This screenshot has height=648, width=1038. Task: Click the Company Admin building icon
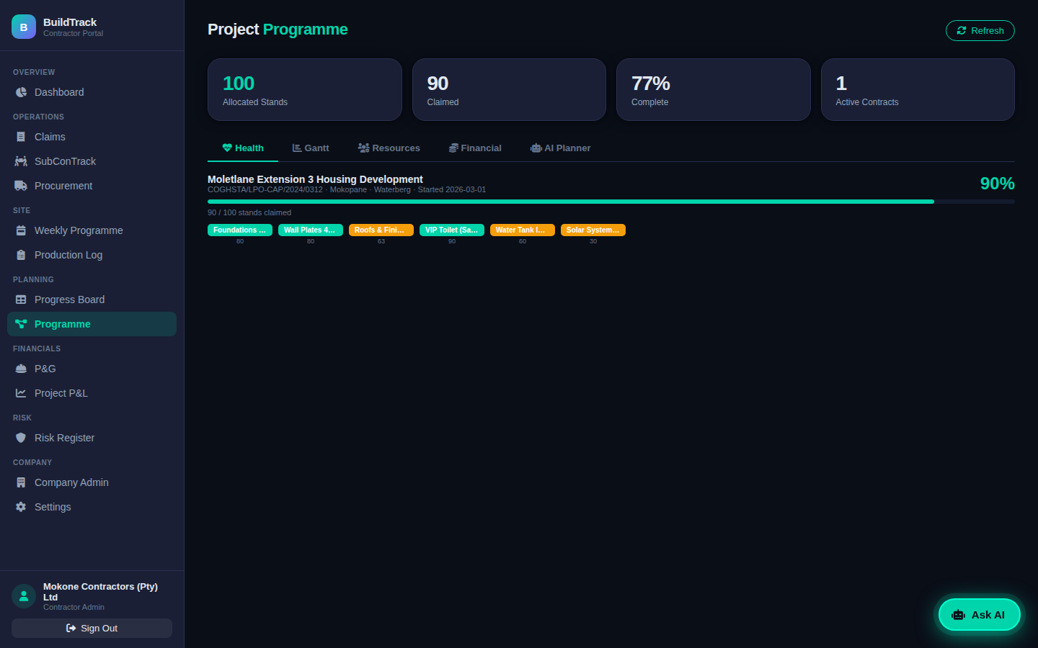coord(21,482)
